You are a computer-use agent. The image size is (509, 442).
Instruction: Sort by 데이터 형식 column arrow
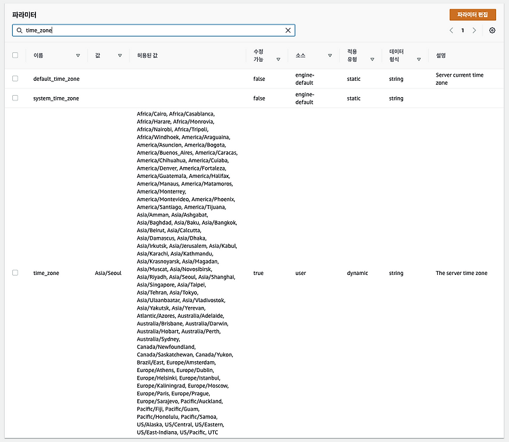click(419, 60)
